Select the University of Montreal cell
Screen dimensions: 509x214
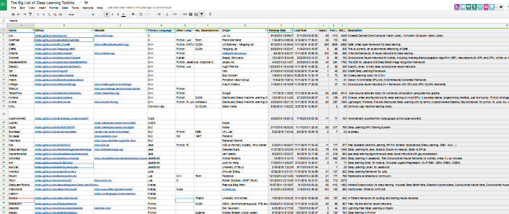click(x=245, y=198)
